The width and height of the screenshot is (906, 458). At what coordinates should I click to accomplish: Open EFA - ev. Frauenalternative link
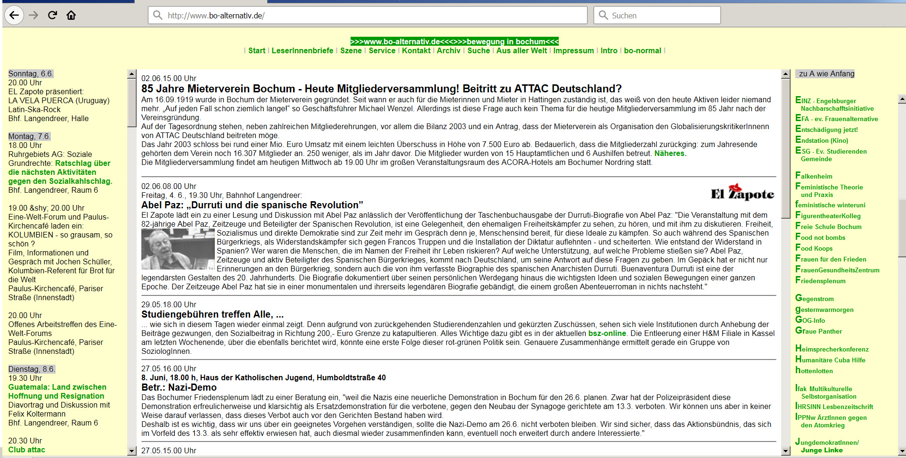click(836, 118)
